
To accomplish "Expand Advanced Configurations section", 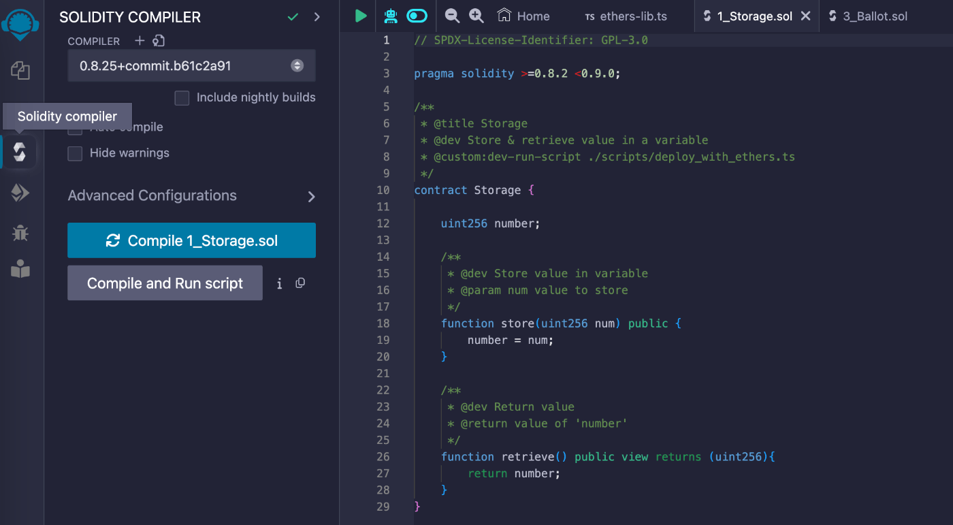I will coord(192,196).
